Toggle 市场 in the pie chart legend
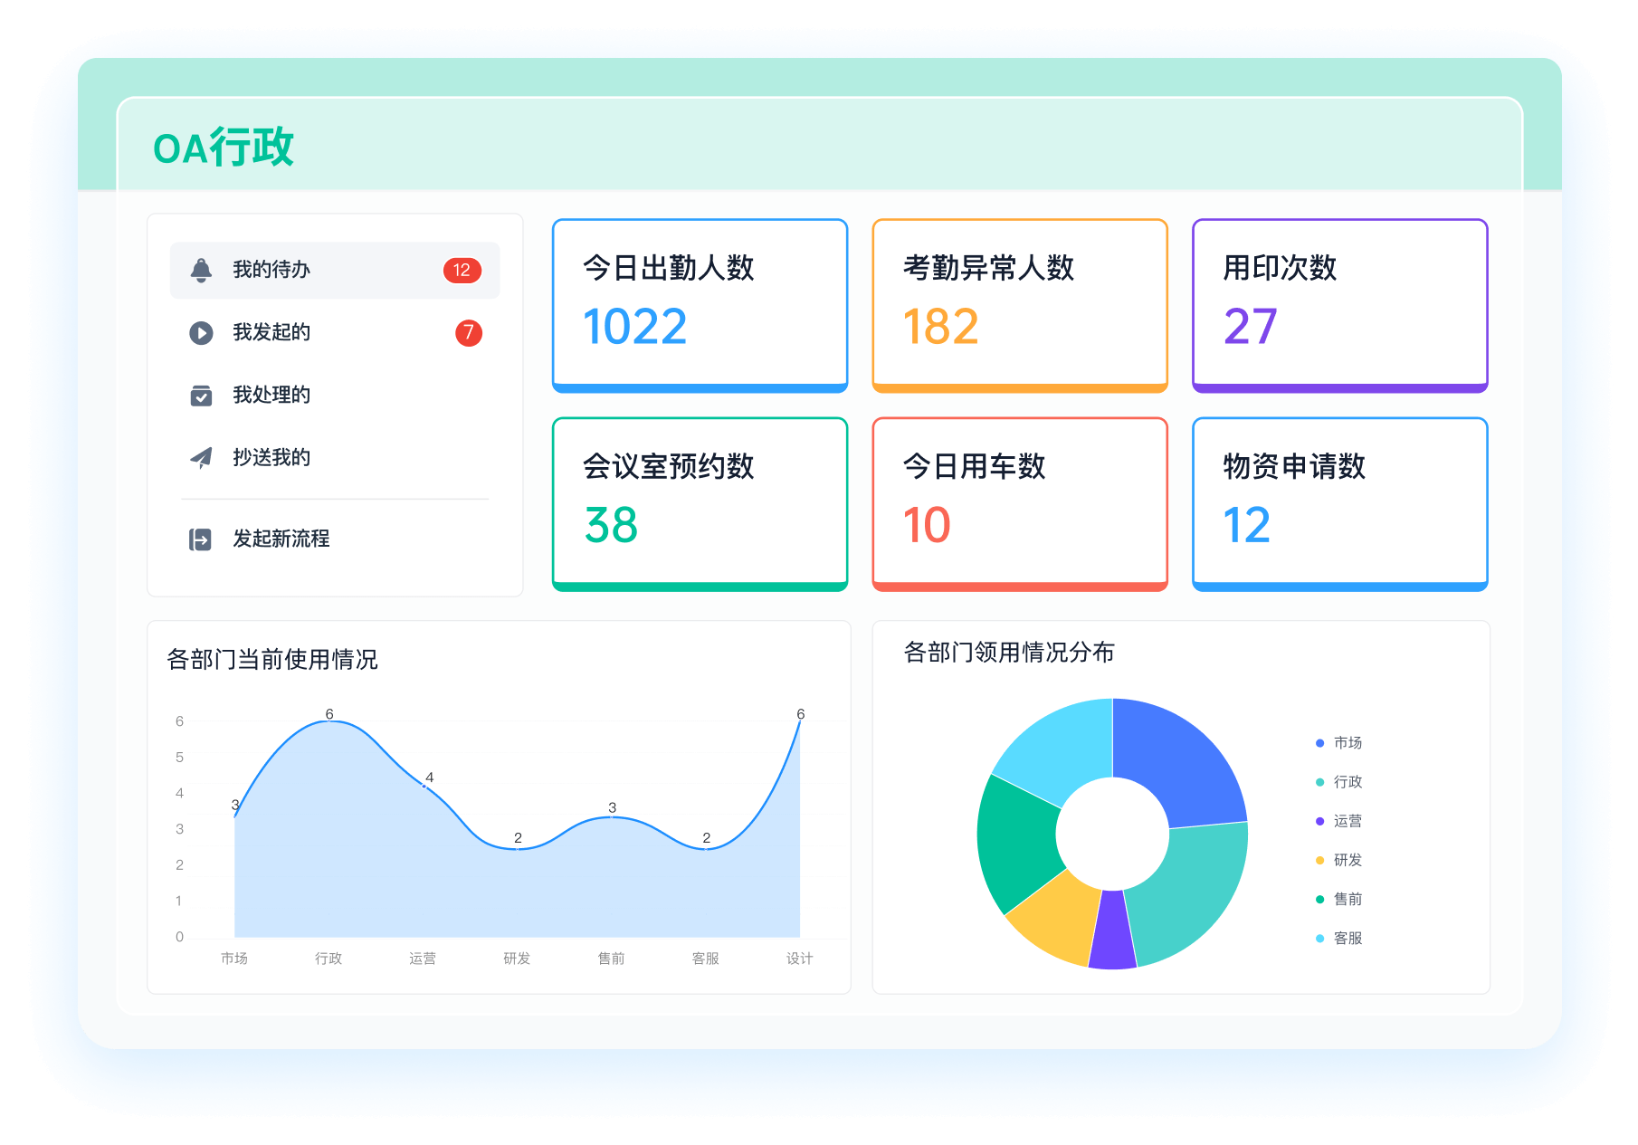 tap(1347, 743)
